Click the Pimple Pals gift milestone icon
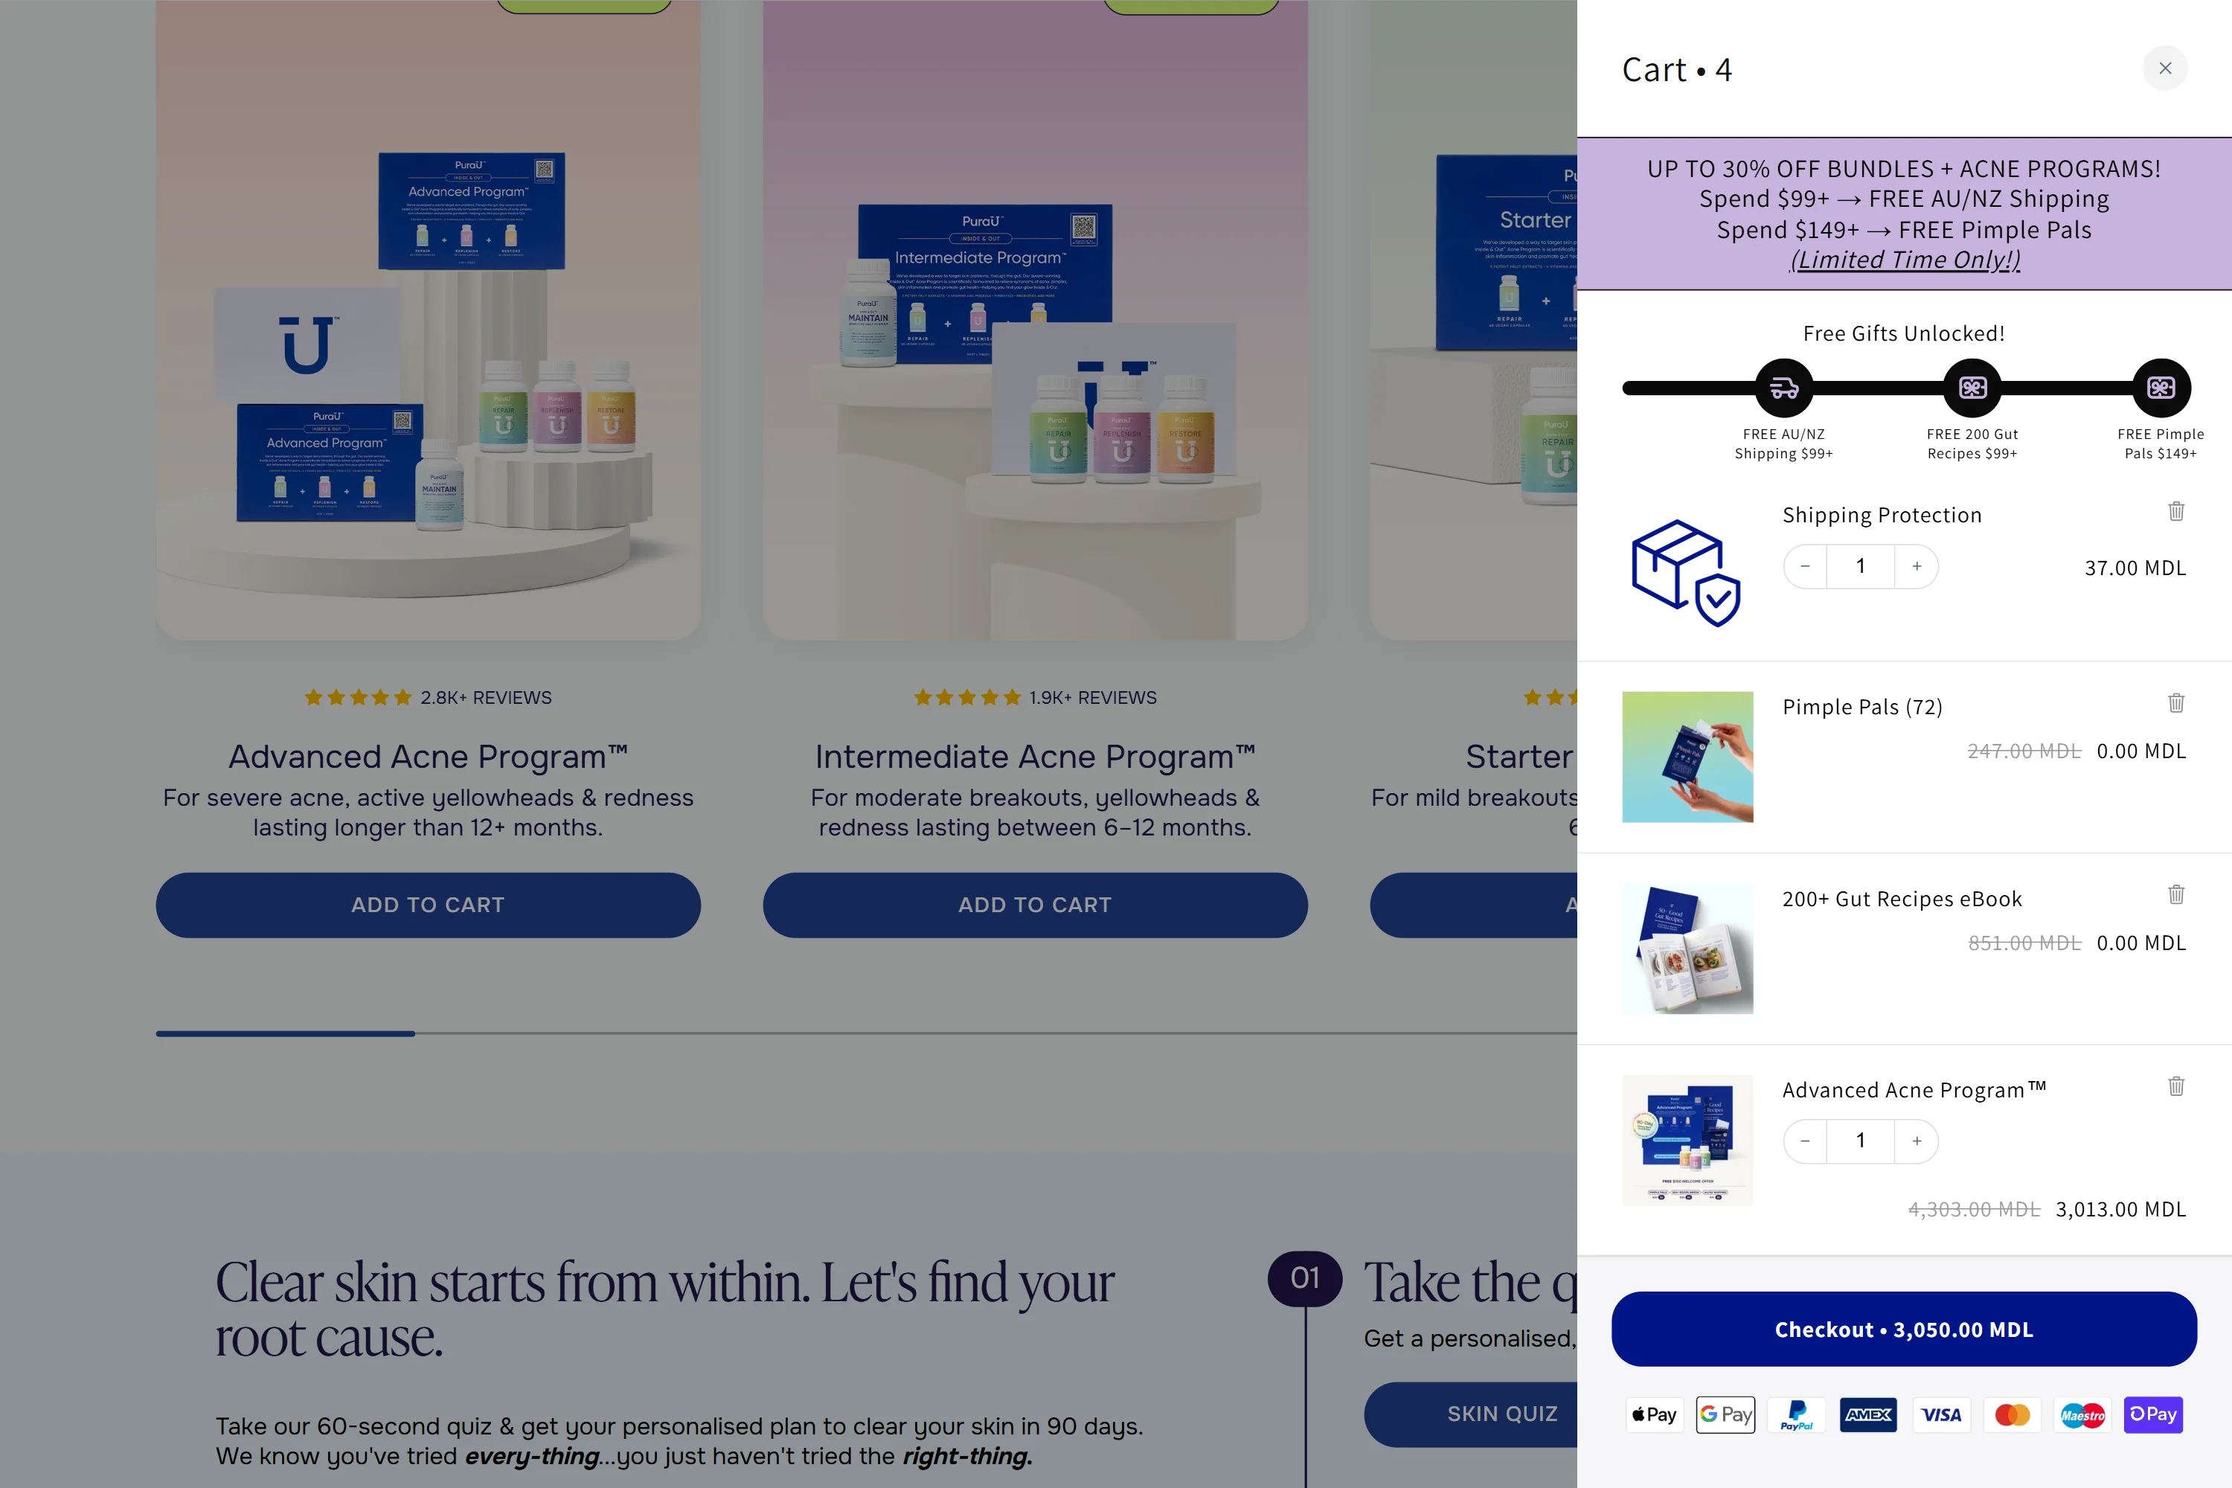Image resolution: width=2232 pixels, height=1488 pixels. [2161, 388]
